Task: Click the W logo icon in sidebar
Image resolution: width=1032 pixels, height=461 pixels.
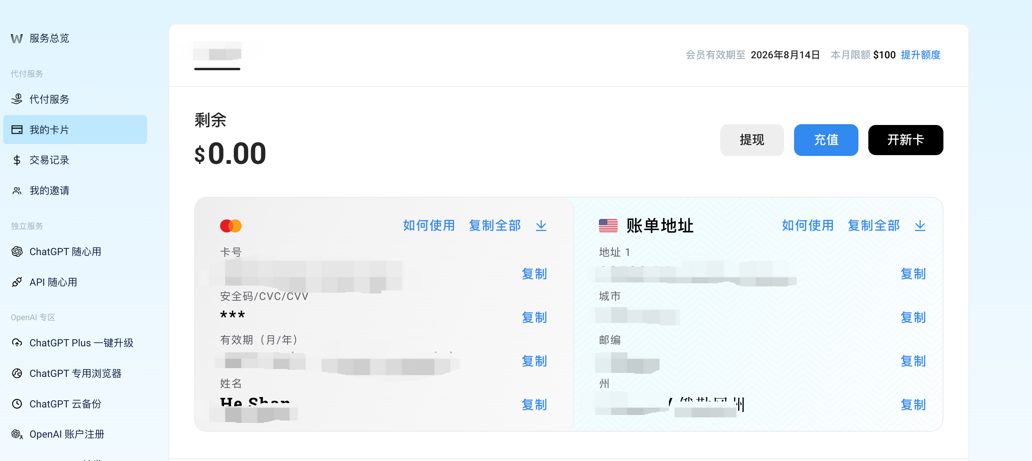Action: coord(16,38)
